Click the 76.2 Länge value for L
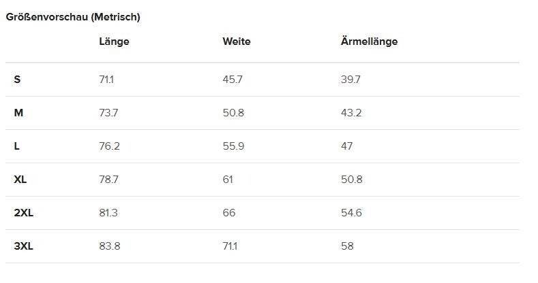This screenshot has height=283, width=538. click(109, 146)
